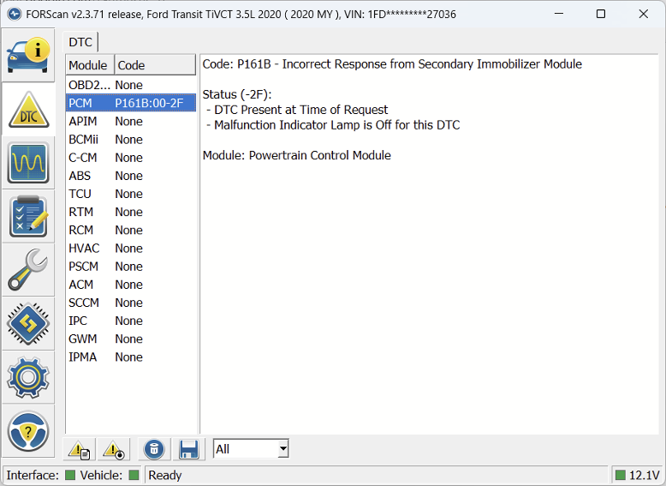Select the APIM module row
The image size is (666, 486).
click(131, 121)
